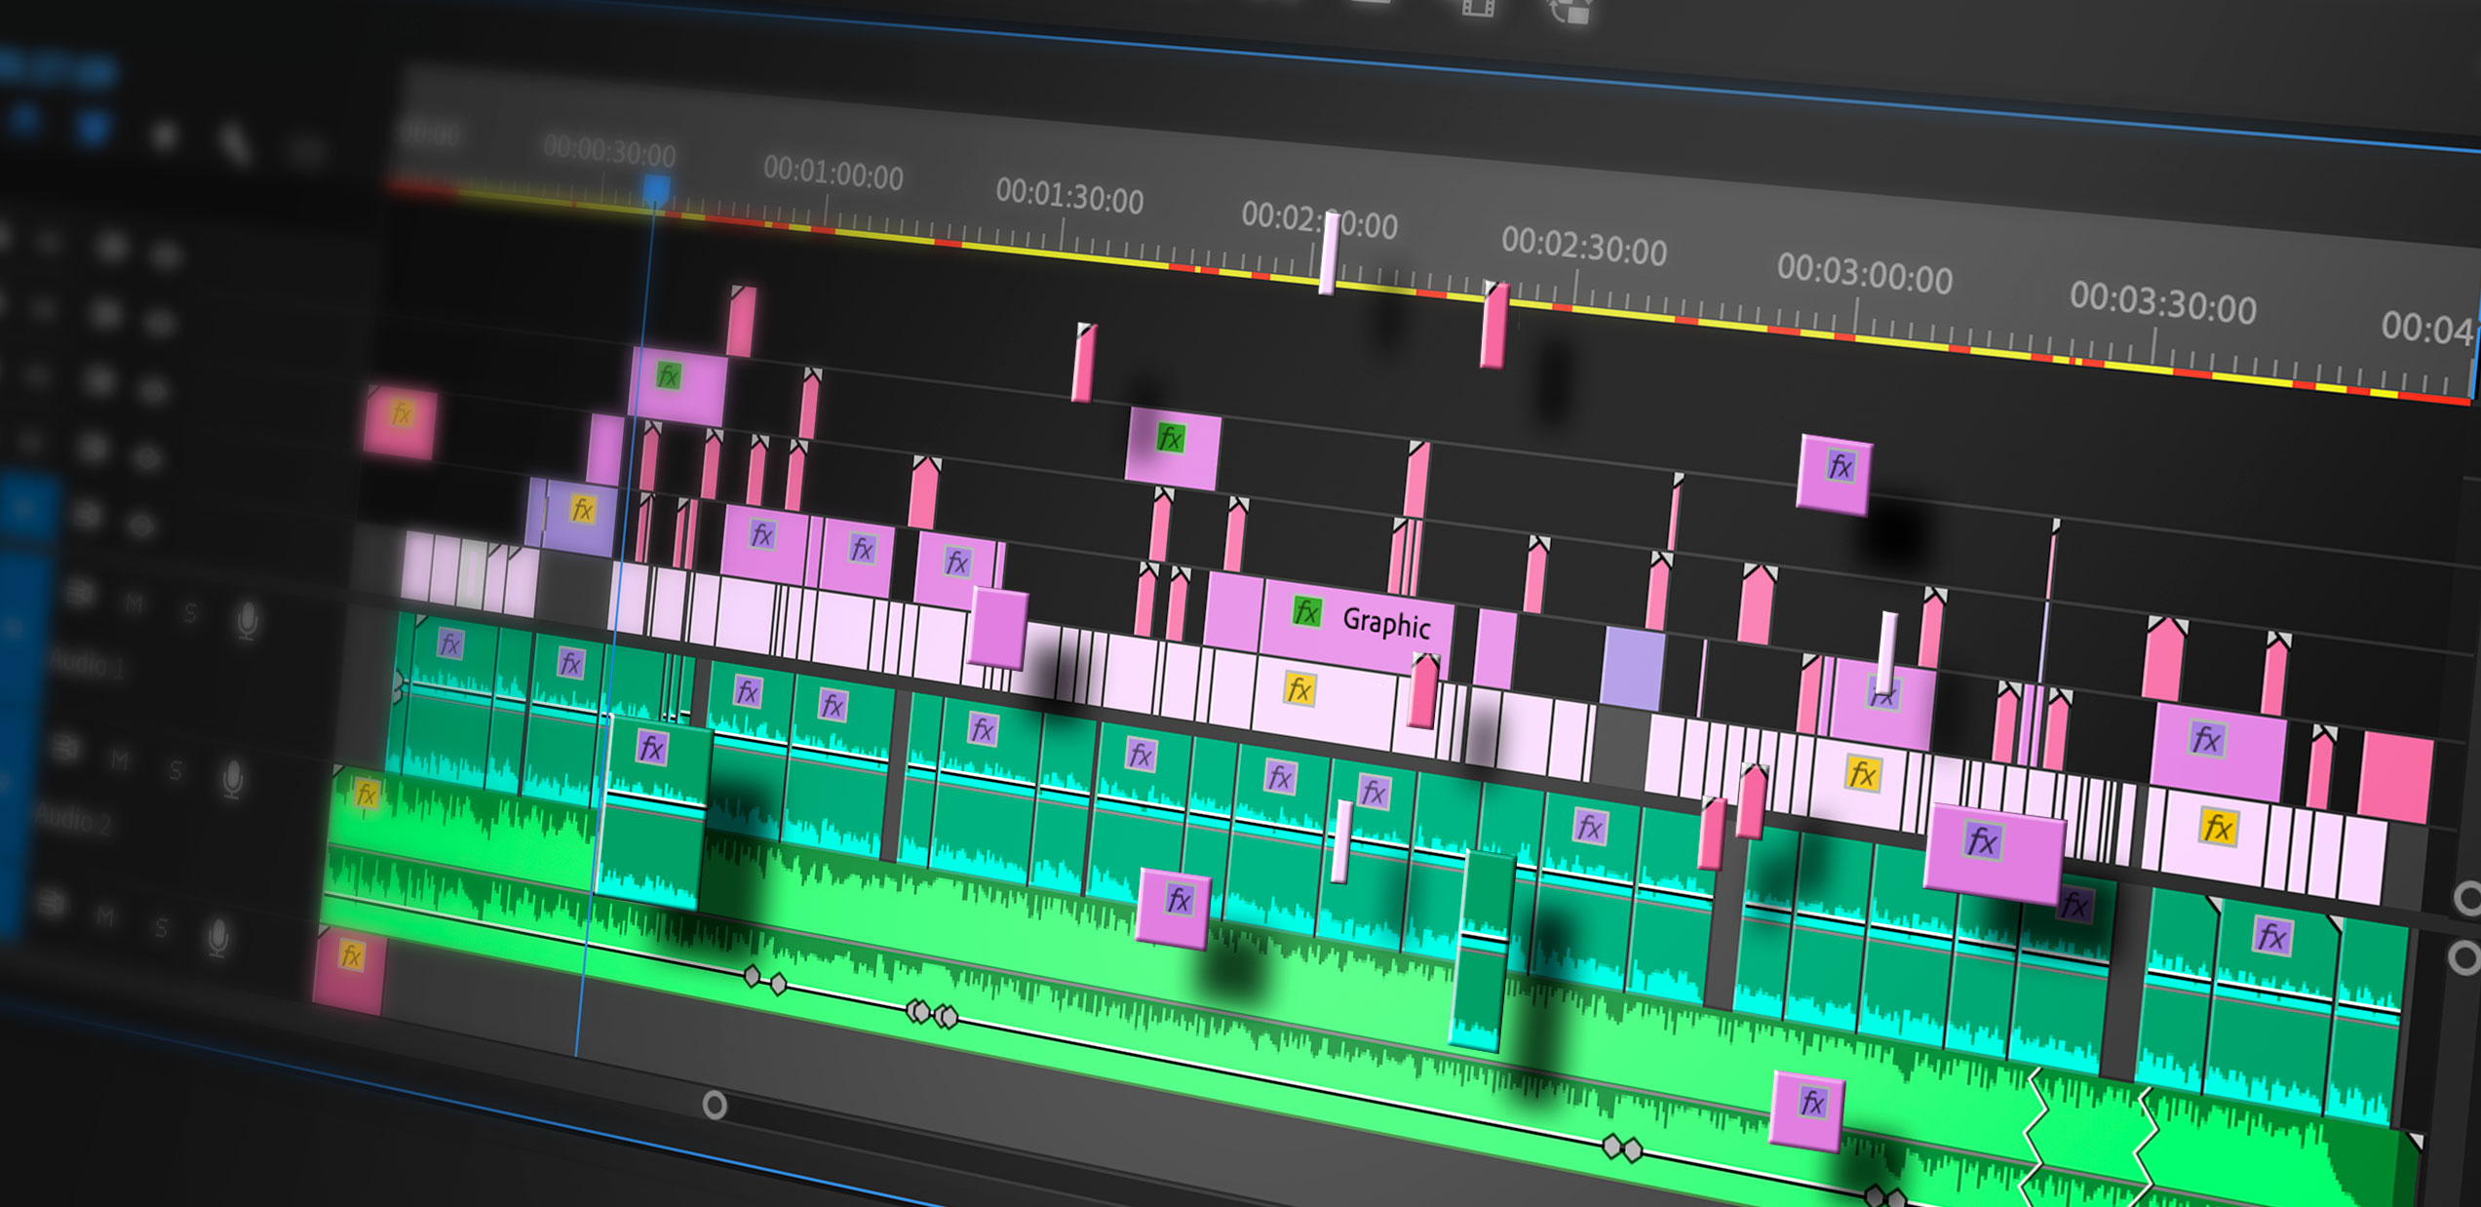Click yellow fx badge on first pink video clip
The image size is (2481, 1207).
401,414
